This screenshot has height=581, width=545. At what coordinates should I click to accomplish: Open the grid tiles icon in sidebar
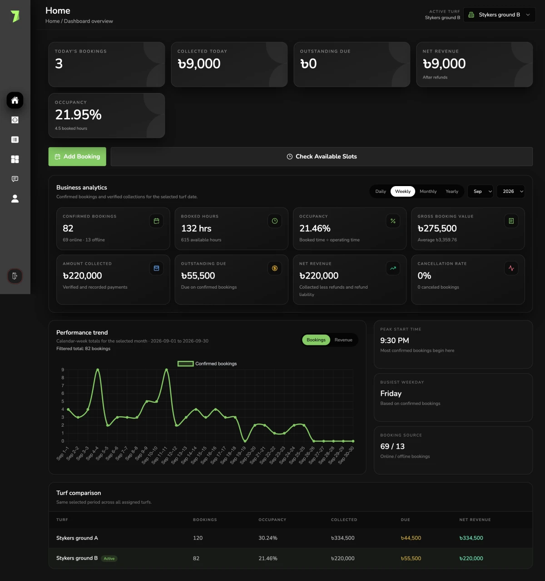pos(15,159)
